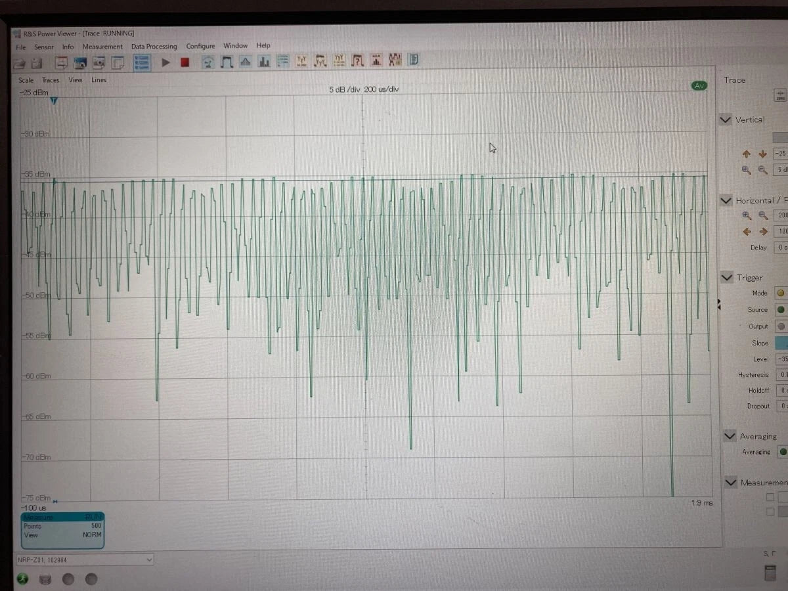The width and height of the screenshot is (788, 591).
Task: Check the second Measurement checkbox
Action: [770, 512]
